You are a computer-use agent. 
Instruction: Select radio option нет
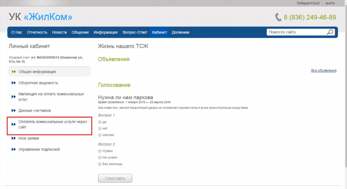point(100,128)
